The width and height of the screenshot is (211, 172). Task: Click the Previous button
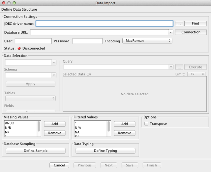[85, 165]
